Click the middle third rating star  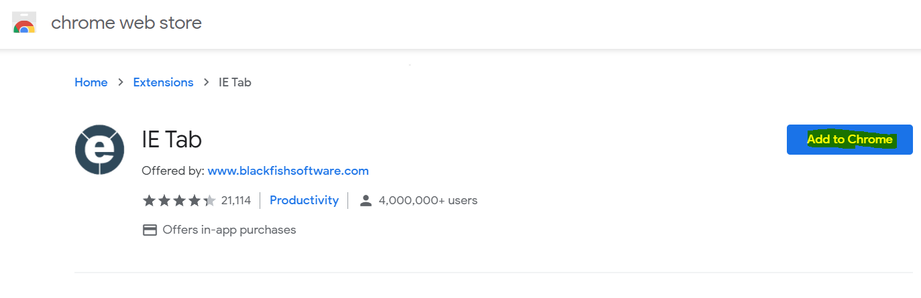pos(179,200)
